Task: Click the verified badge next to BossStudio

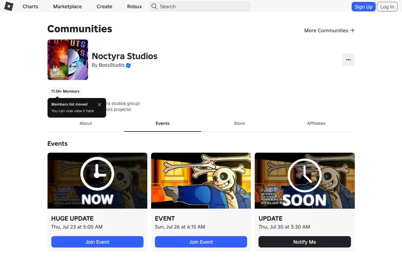Action: click(128, 65)
